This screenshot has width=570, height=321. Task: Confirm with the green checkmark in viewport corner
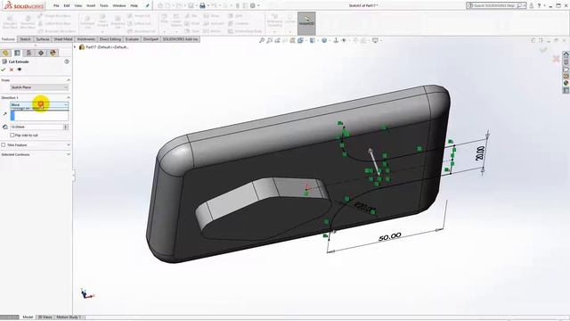tap(543, 50)
